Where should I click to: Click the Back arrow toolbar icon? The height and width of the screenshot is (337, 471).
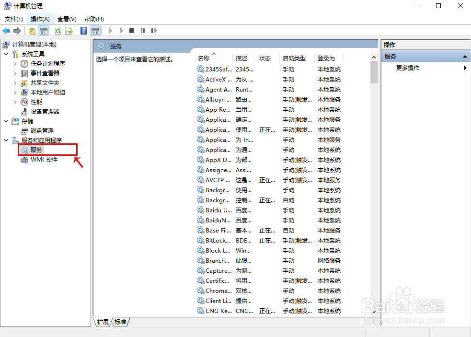(x=6, y=31)
